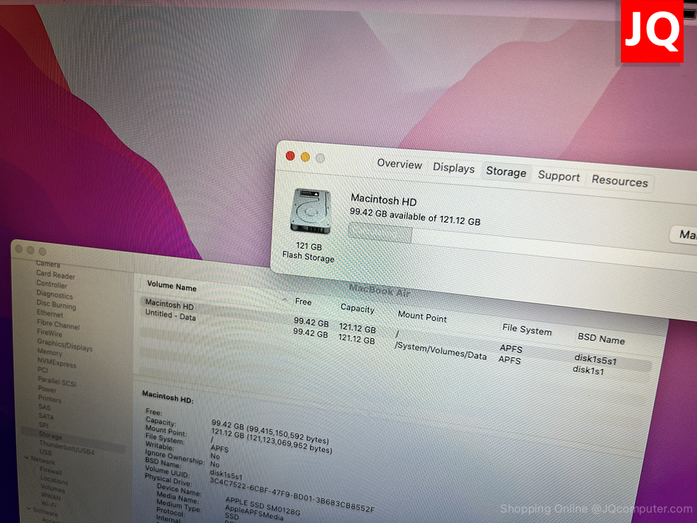Toggle the Volume Name sort direction arrow
Viewport: 697px width, 523px height.
click(x=285, y=300)
